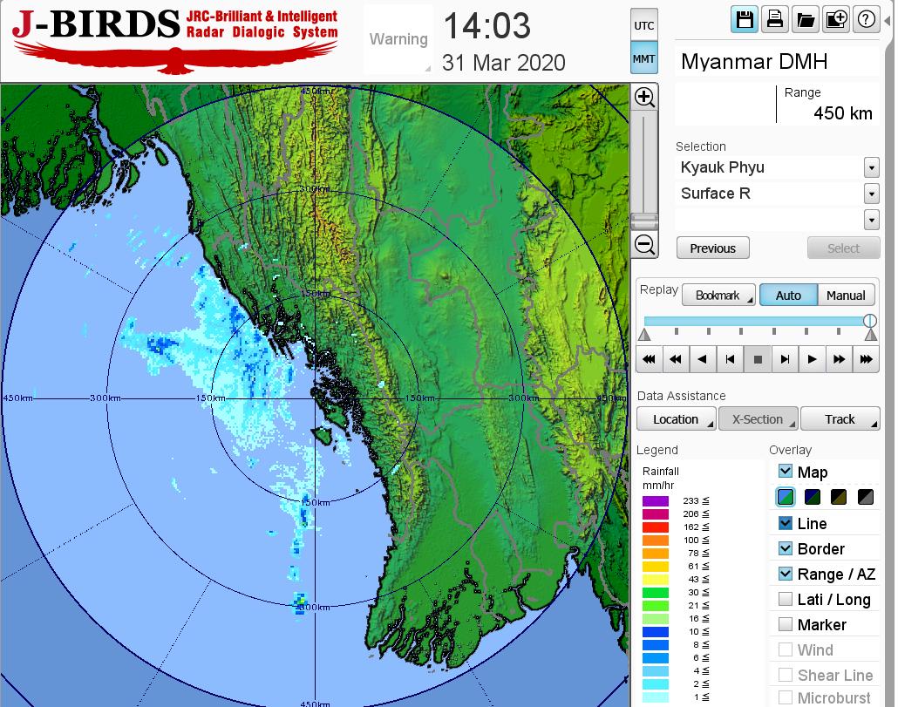Open the Kyauk Phyu radar site dropdown
This screenshot has height=707, width=898.
(871, 167)
